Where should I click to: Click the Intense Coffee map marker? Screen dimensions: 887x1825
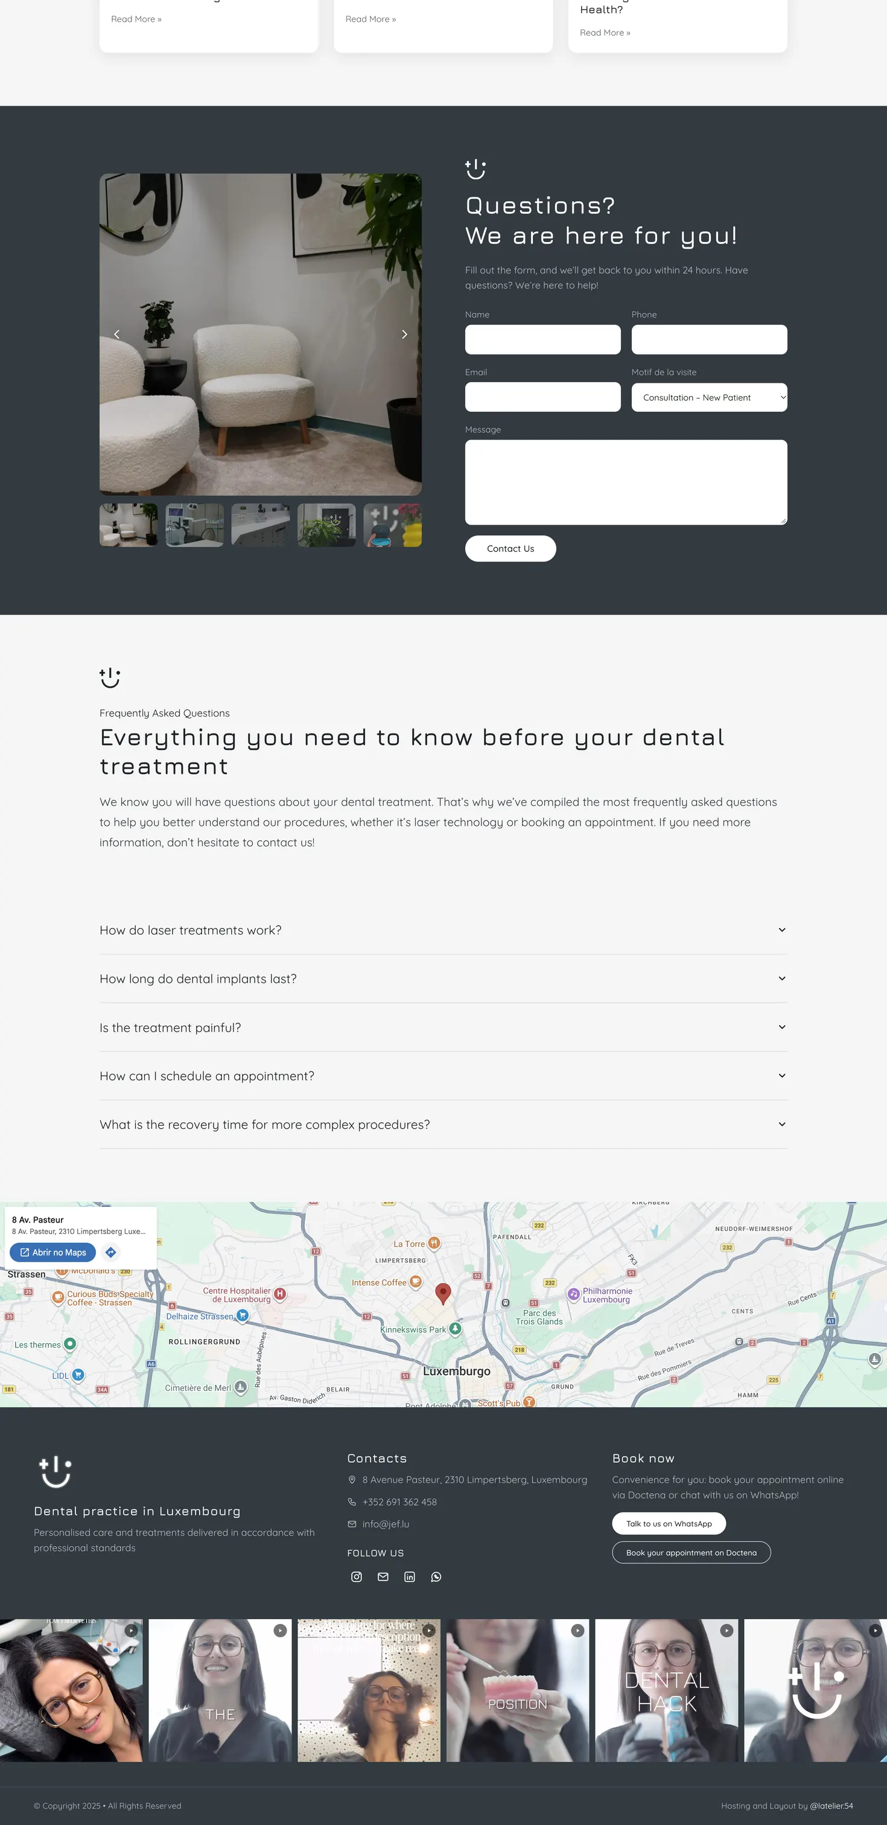point(416,1281)
